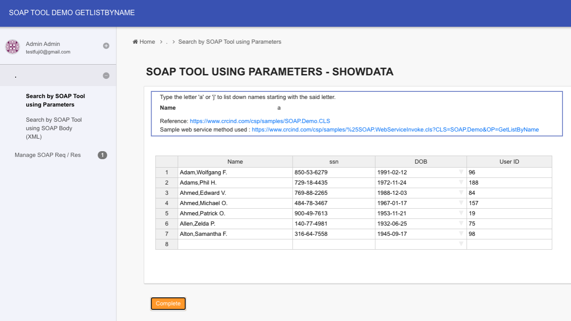
Task: Open DOB dropdown for Alton,Samantha F.
Action: click(461, 234)
